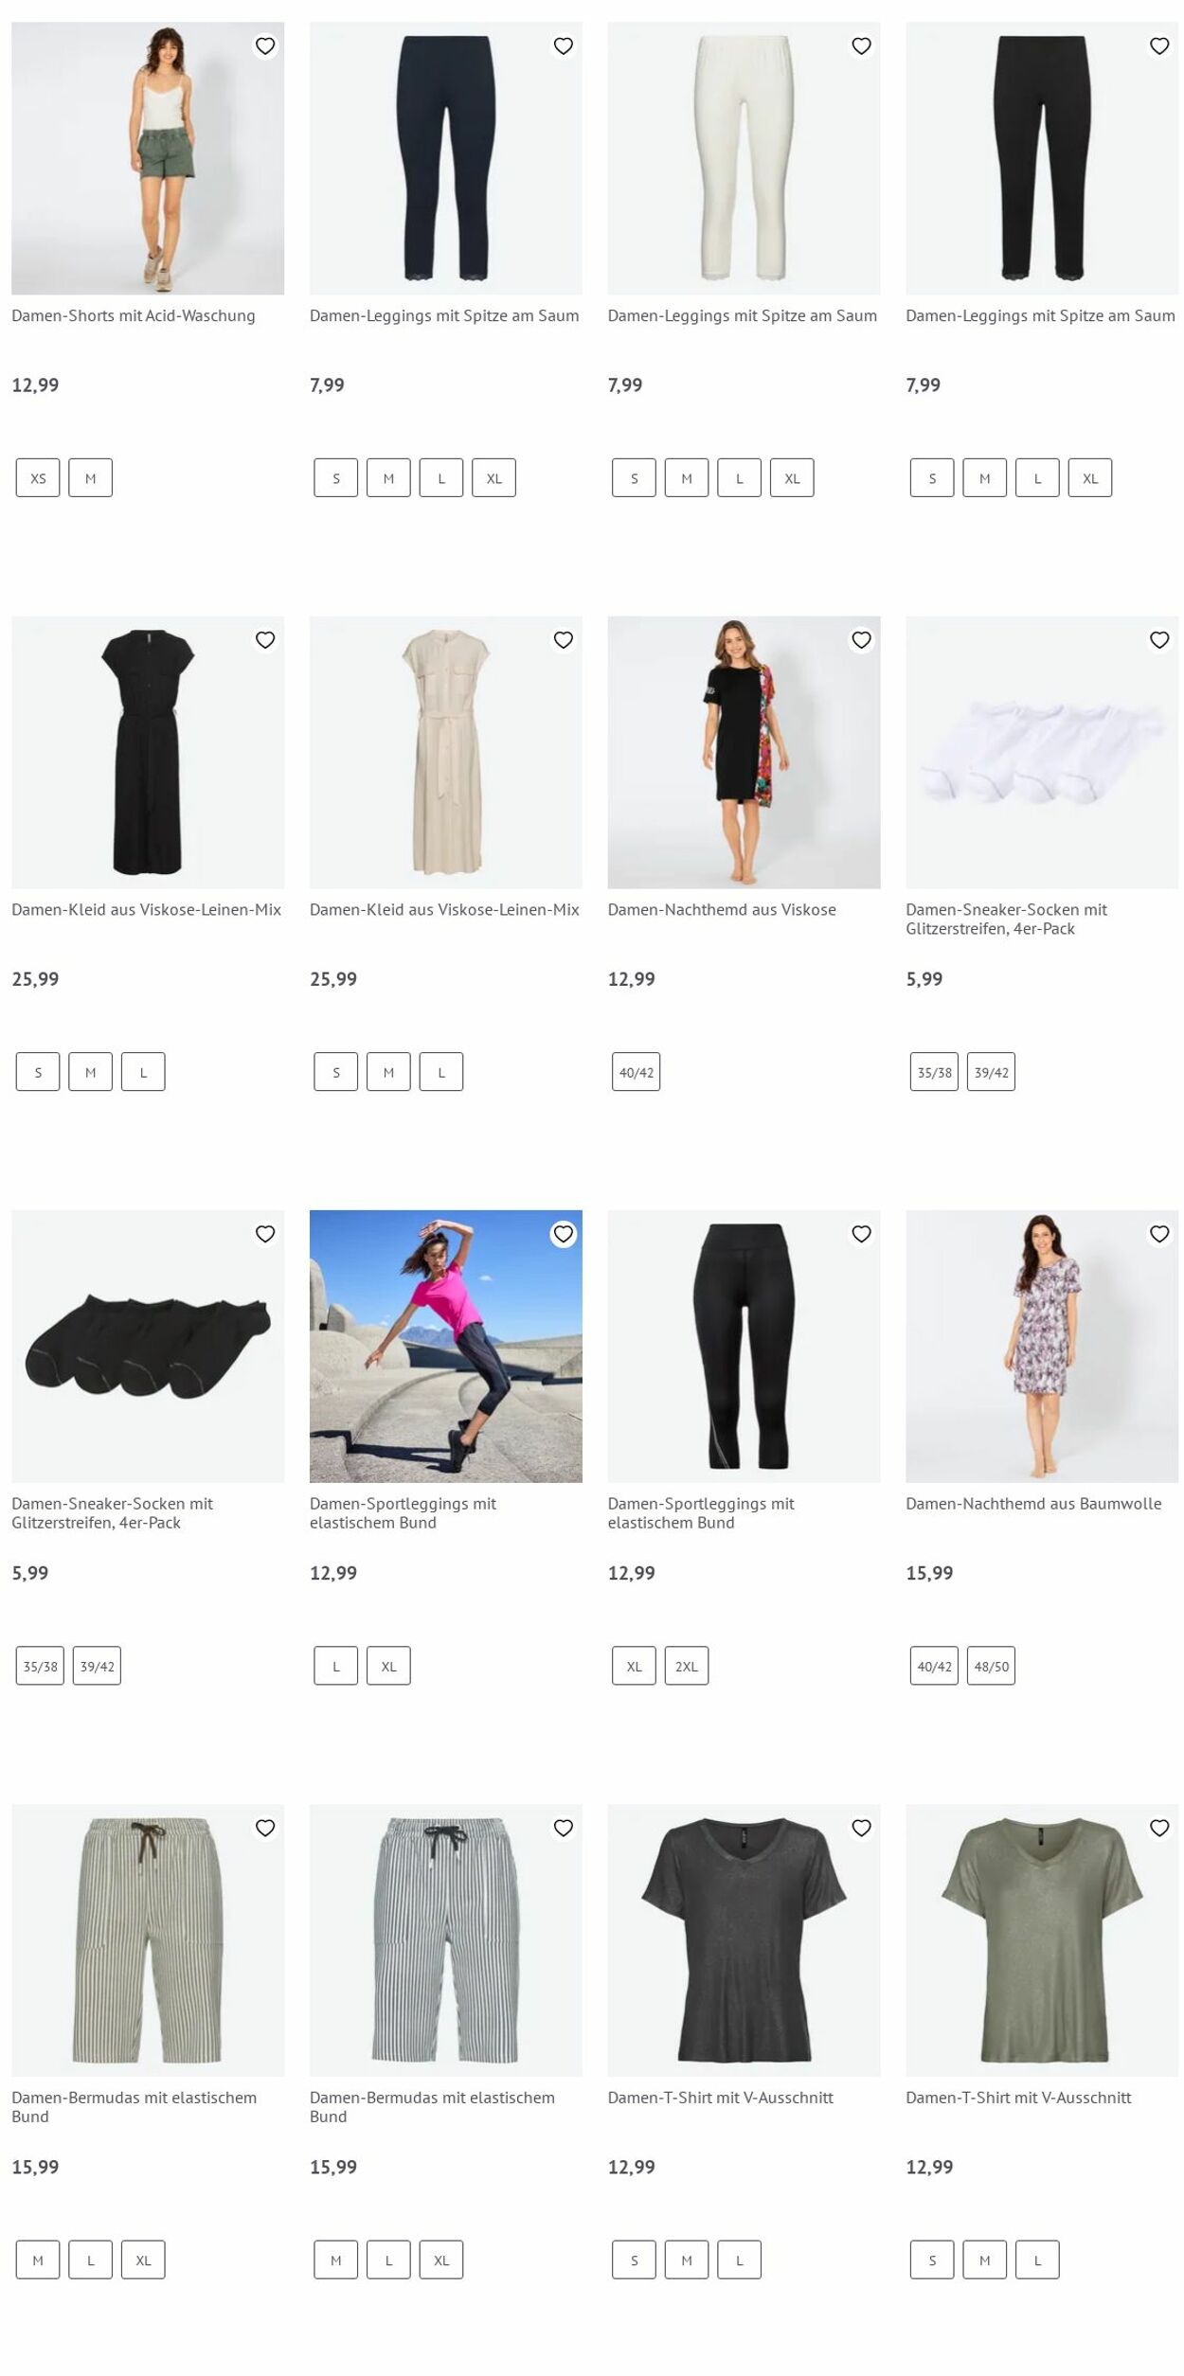
Task: Pick size 40/42 for Viskose Nachthemd
Action: click(637, 1072)
